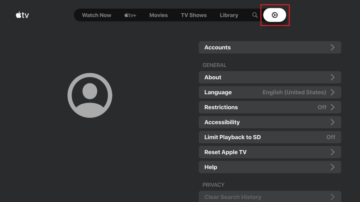Go to the Movies tab

click(x=158, y=15)
